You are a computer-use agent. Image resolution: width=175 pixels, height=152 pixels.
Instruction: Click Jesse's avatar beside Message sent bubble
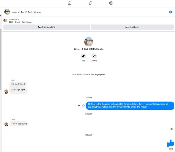pos(6,91)
